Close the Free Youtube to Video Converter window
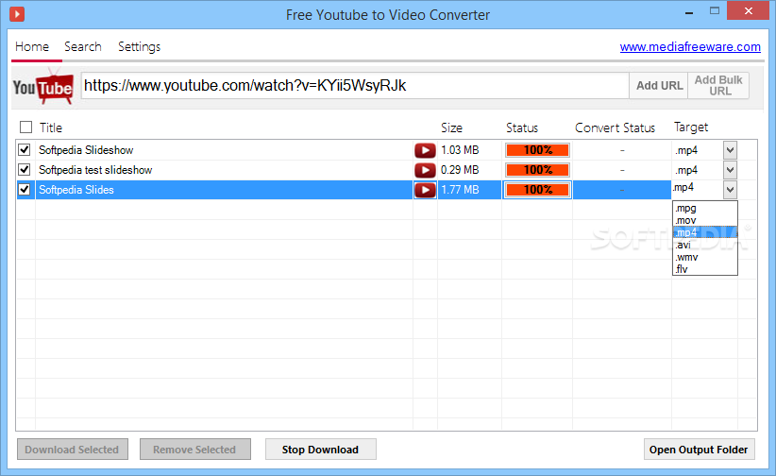776x476 pixels. [749, 11]
